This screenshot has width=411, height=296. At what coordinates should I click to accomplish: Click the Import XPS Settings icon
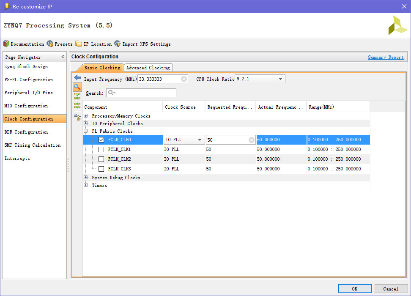(118, 44)
